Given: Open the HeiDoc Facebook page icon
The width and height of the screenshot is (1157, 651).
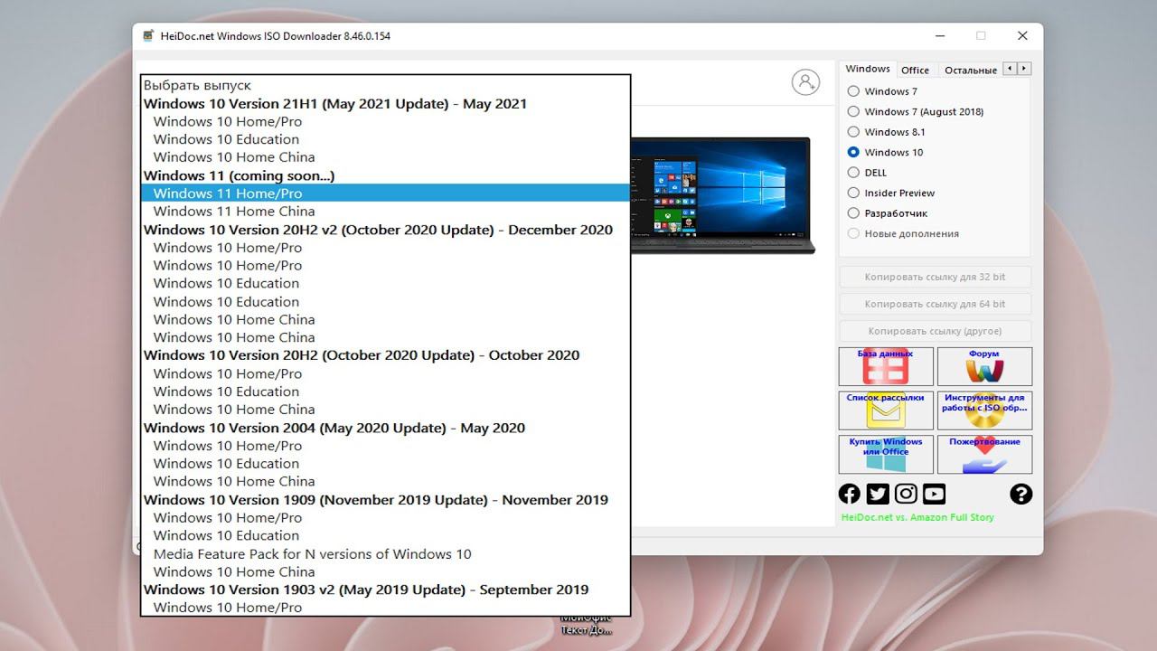Looking at the screenshot, I should [x=850, y=494].
